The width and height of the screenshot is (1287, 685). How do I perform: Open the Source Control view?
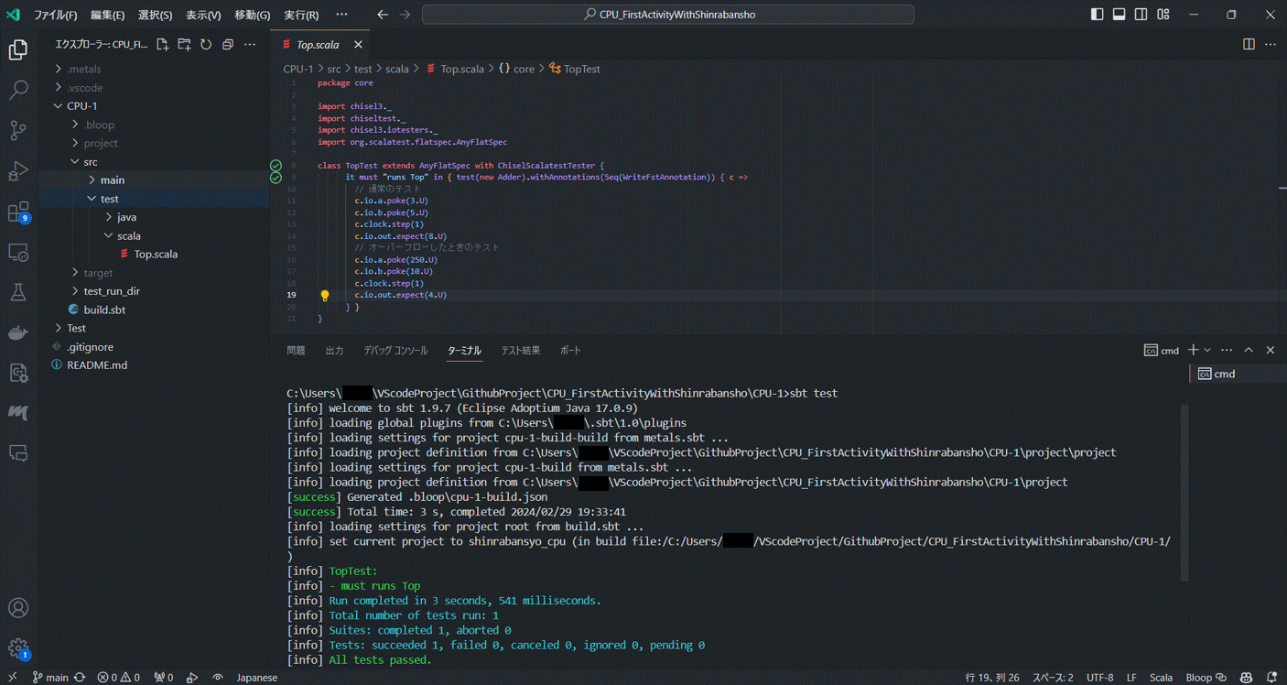coord(18,130)
